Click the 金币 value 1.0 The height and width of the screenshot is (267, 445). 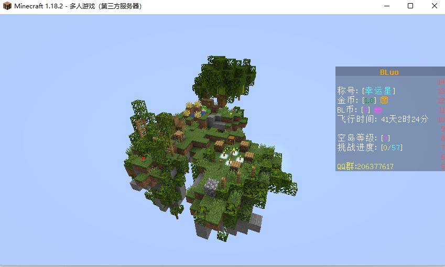(x=369, y=101)
